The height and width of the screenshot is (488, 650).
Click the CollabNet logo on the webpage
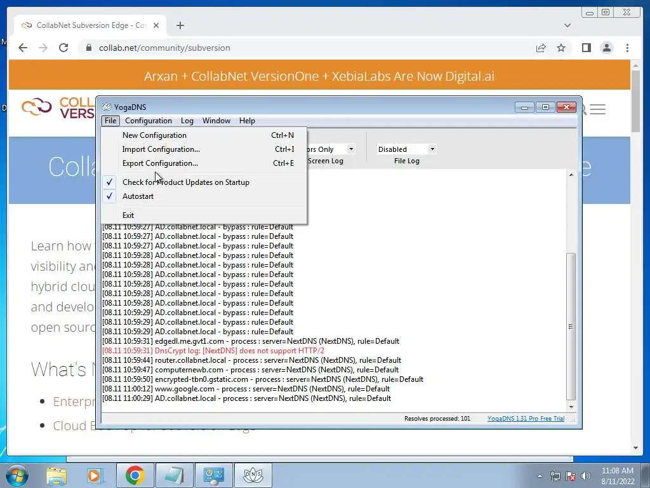coord(58,108)
